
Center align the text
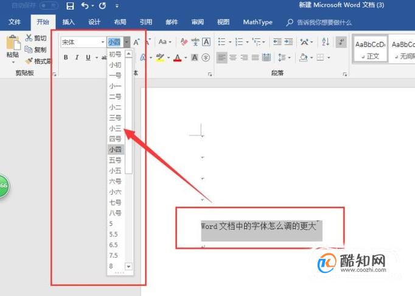pos(233,57)
